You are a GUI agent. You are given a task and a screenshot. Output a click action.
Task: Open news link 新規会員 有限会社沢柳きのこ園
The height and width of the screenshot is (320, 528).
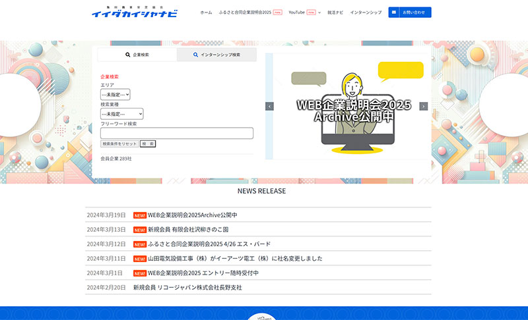click(188, 230)
